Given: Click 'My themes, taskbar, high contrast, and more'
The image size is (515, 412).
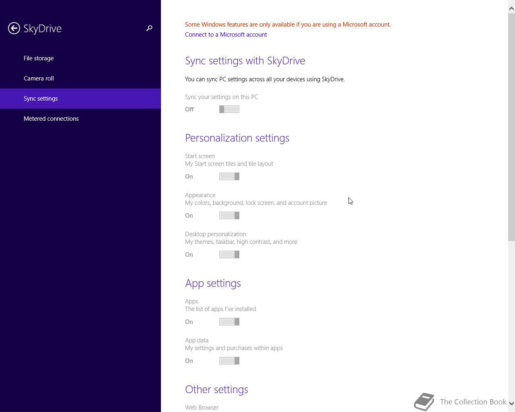Looking at the screenshot, I should pos(241,242).
